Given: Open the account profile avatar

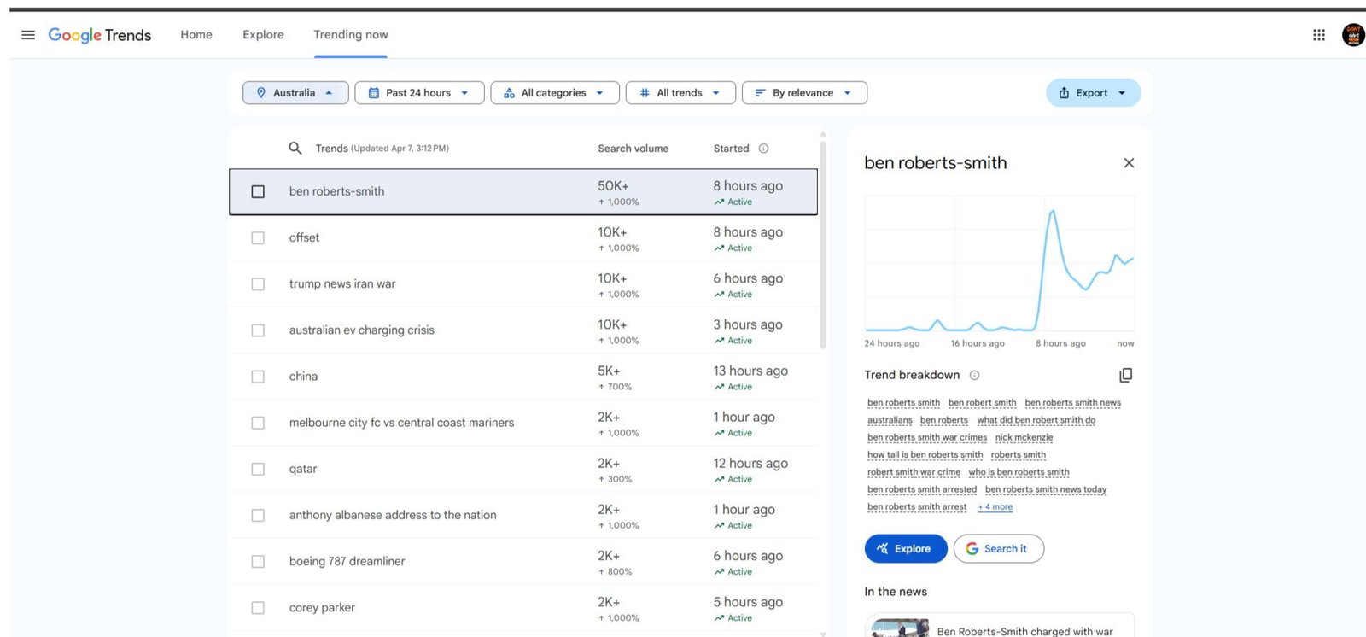Looking at the screenshot, I should pyautogui.click(x=1353, y=35).
